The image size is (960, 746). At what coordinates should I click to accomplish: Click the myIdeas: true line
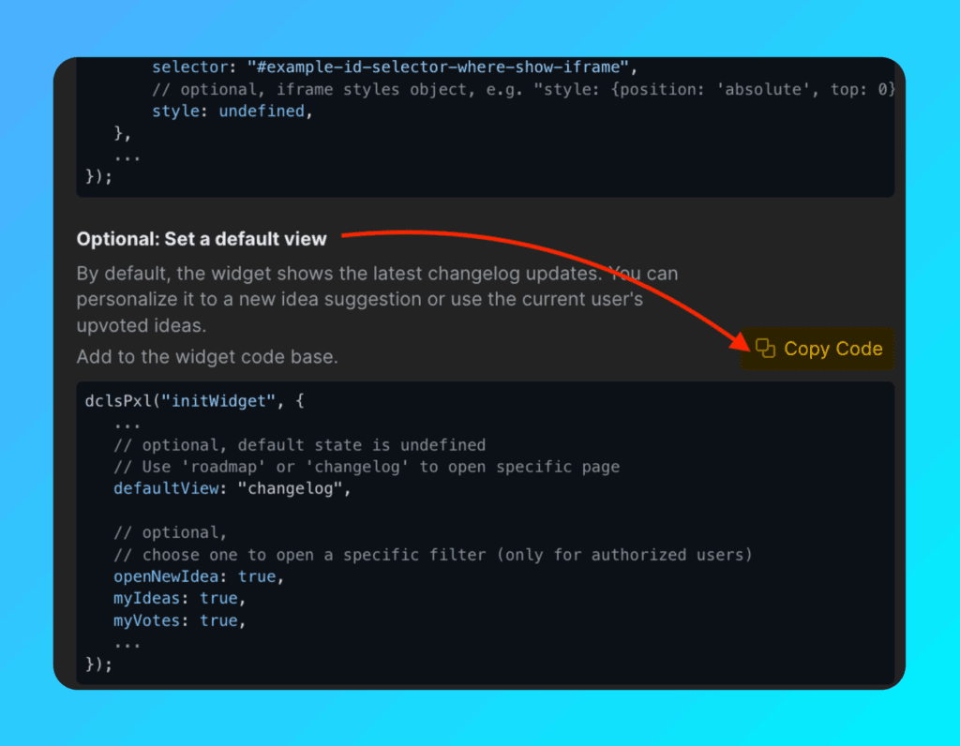tap(179, 598)
